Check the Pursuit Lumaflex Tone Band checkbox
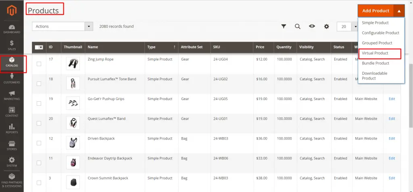The width and height of the screenshot is (413, 192). (39, 83)
